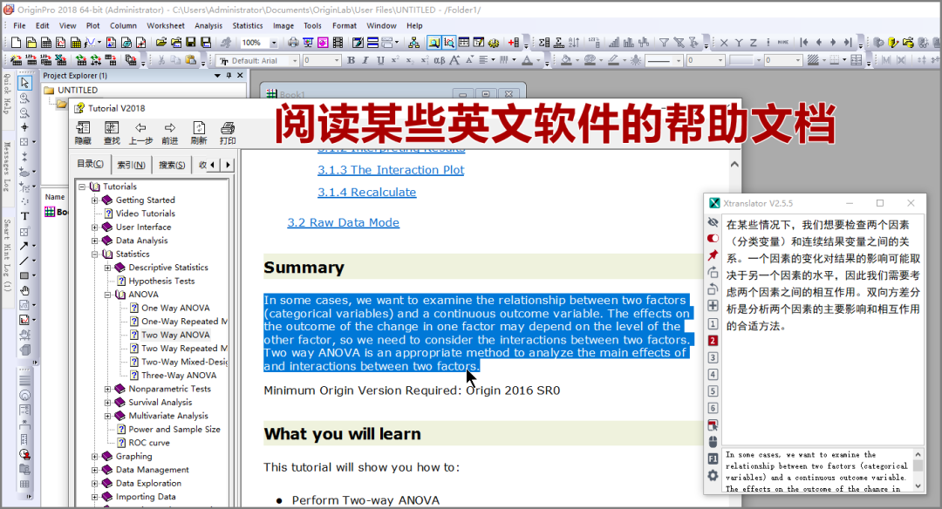This screenshot has width=942, height=509.
Task: Switch to the 搜索(S) search tab
Action: 172,165
